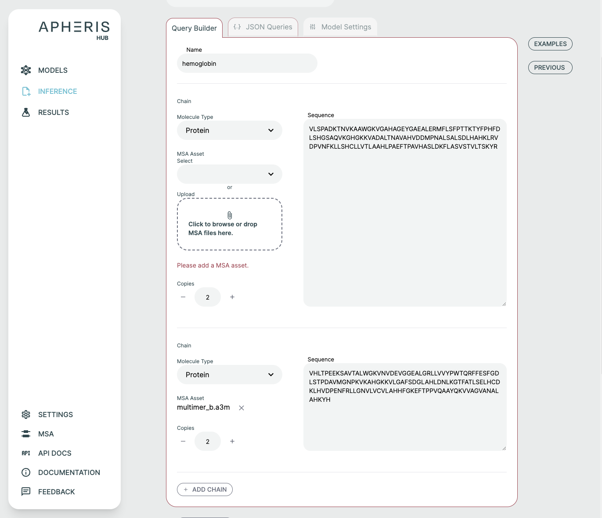Switch to the JSON Queries tab
This screenshot has height=518, width=602.
point(263,27)
